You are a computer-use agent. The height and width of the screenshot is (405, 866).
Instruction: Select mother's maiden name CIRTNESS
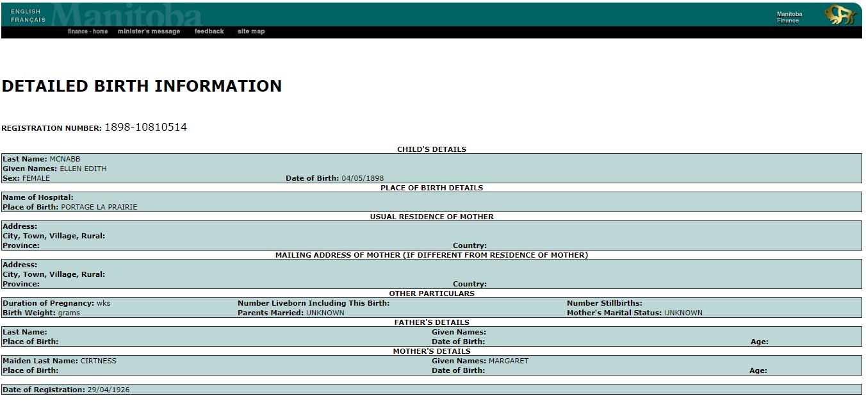[x=99, y=361]
